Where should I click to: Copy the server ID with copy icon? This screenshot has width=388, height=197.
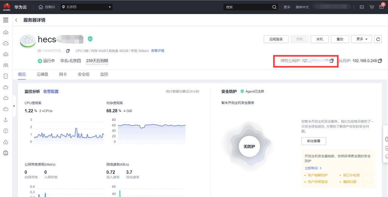[x=68, y=51]
